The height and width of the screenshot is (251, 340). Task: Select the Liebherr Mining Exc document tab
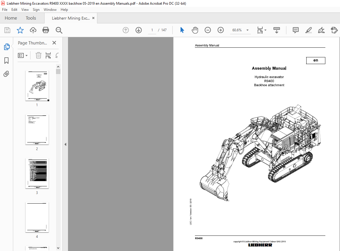click(x=71, y=18)
